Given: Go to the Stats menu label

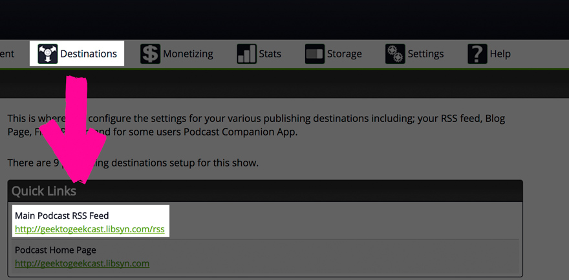Looking at the screenshot, I should 270,54.
